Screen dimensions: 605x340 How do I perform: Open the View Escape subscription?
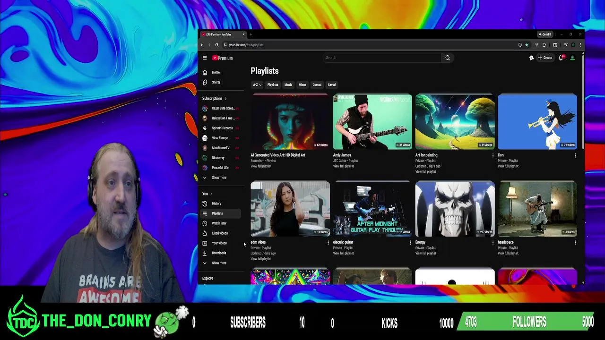pyautogui.click(x=220, y=138)
